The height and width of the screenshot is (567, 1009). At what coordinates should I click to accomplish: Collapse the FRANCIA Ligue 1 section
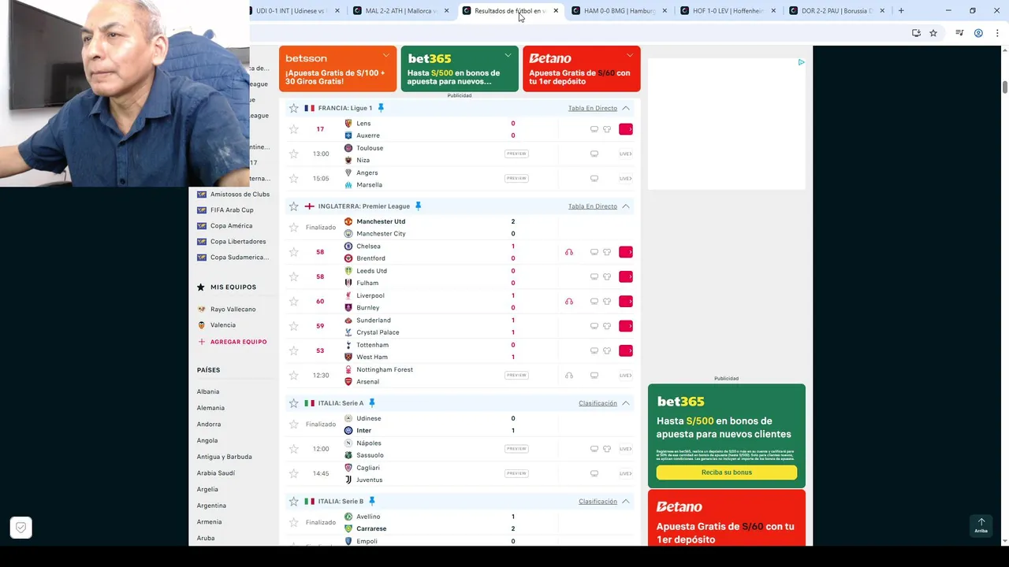click(x=626, y=108)
